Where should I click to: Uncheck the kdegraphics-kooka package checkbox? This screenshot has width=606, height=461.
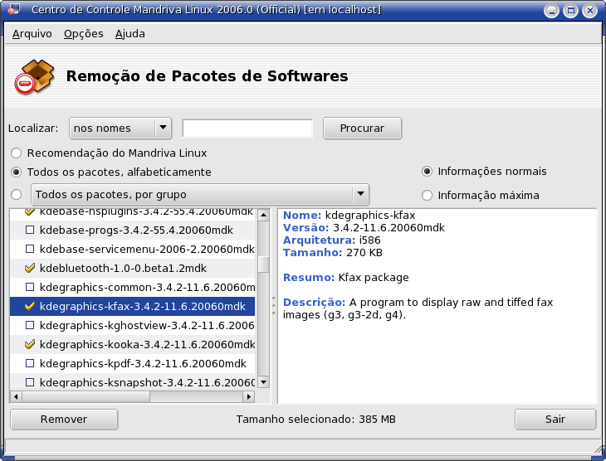click(x=30, y=344)
